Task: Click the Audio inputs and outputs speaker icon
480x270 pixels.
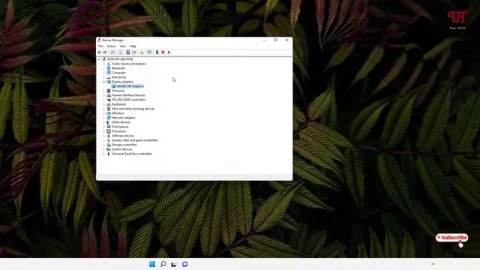Action: [x=109, y=64]
